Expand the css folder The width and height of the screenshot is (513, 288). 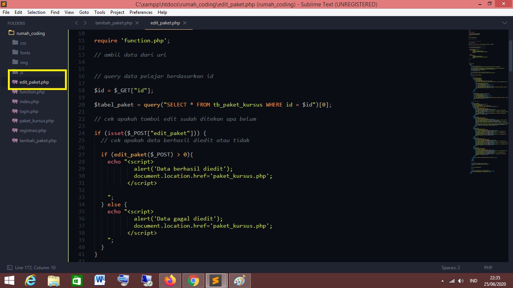pyautogui.click(x=23, y=43)
